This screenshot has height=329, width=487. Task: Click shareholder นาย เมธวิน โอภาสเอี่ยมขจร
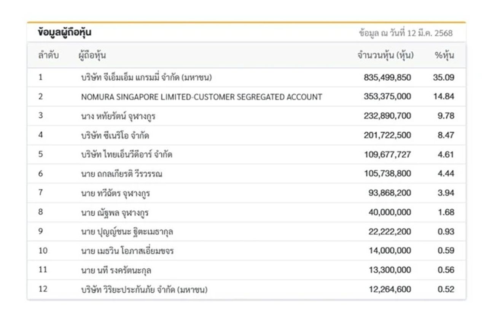127,251
